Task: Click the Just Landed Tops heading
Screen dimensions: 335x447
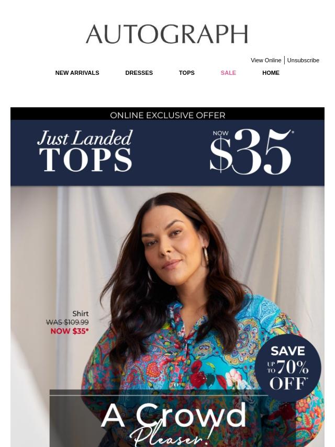Action: click(x=85, y=151)
